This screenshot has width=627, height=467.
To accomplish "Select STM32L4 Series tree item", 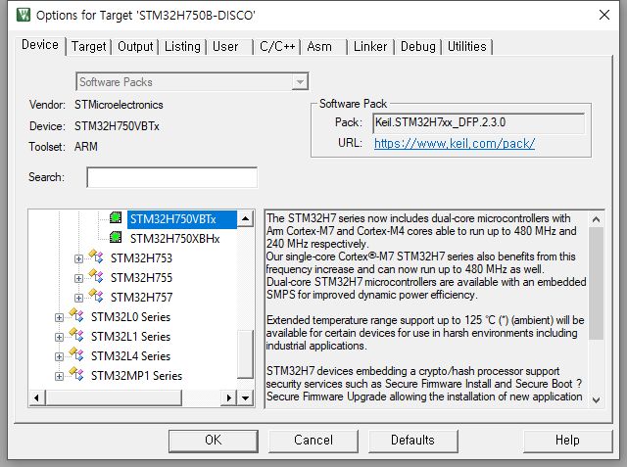I will (x=130, y=356).
